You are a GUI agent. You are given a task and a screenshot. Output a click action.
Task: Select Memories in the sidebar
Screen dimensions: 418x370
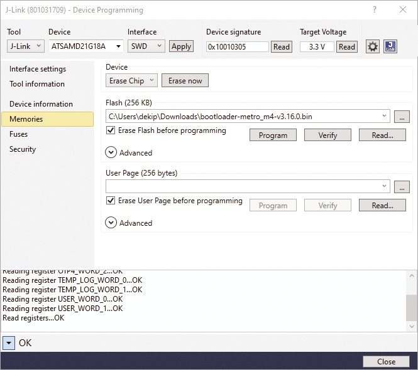point(47,119)
